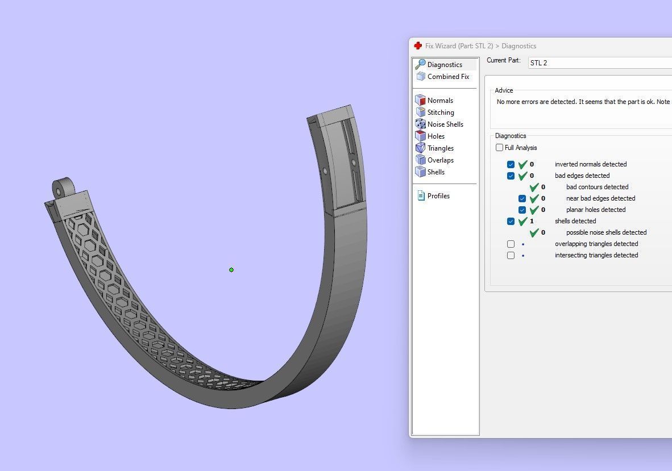
Task: Click the Profiles document icon
Action: pos(421,195)
